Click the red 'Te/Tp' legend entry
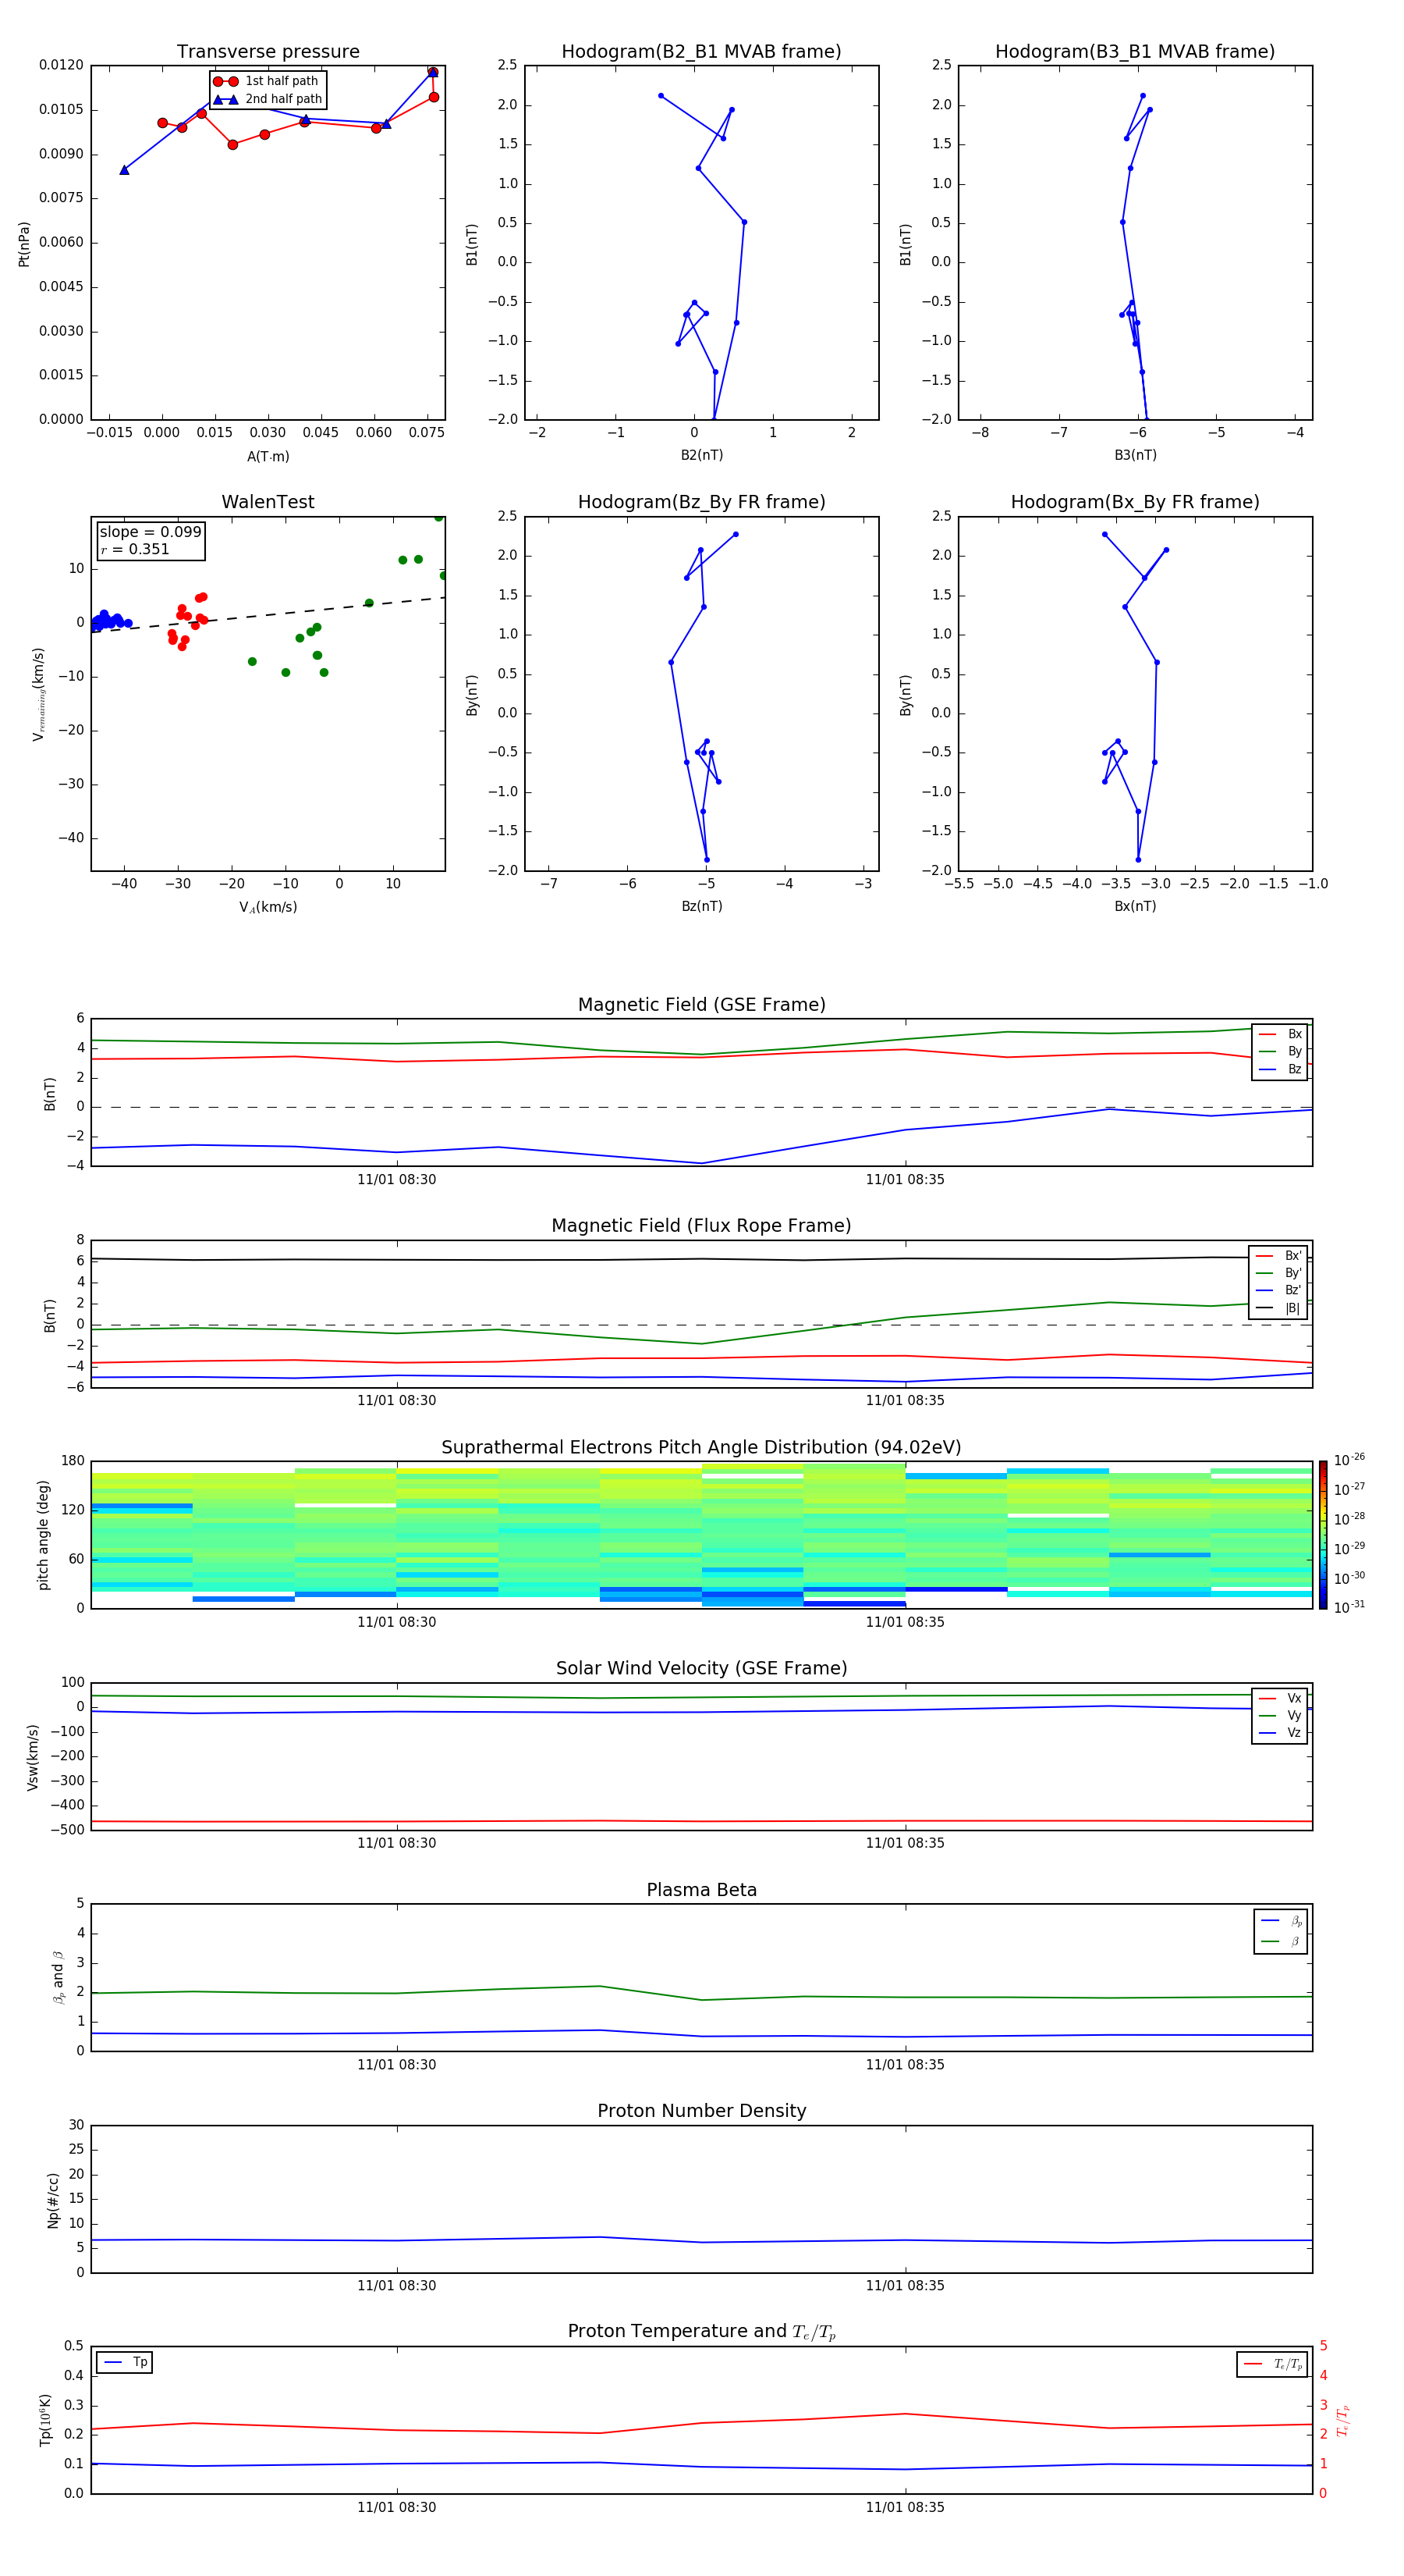Image resolution: width=1404 pixels, height=2576 pixels. (x=1273, y=2364)
